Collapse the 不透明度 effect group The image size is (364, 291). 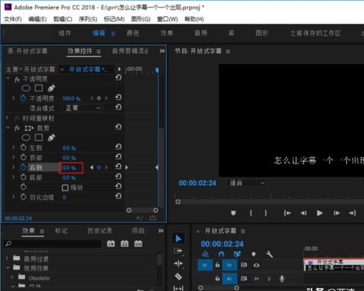8,78
